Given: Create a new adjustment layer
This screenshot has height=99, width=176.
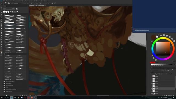Looking at the screenshot, I should 168,95.
